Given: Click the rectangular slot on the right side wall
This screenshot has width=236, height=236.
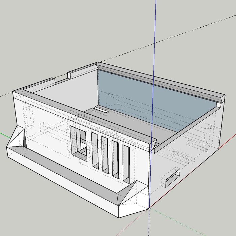Looking at the screenshot, I should click(172, 177).
